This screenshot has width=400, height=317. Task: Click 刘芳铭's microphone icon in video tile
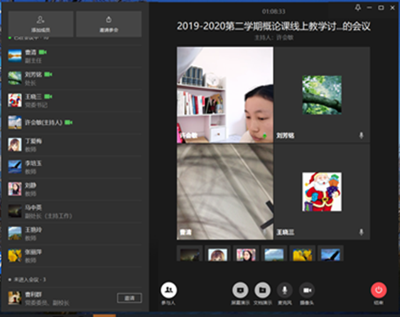click(x=361, y=135)
